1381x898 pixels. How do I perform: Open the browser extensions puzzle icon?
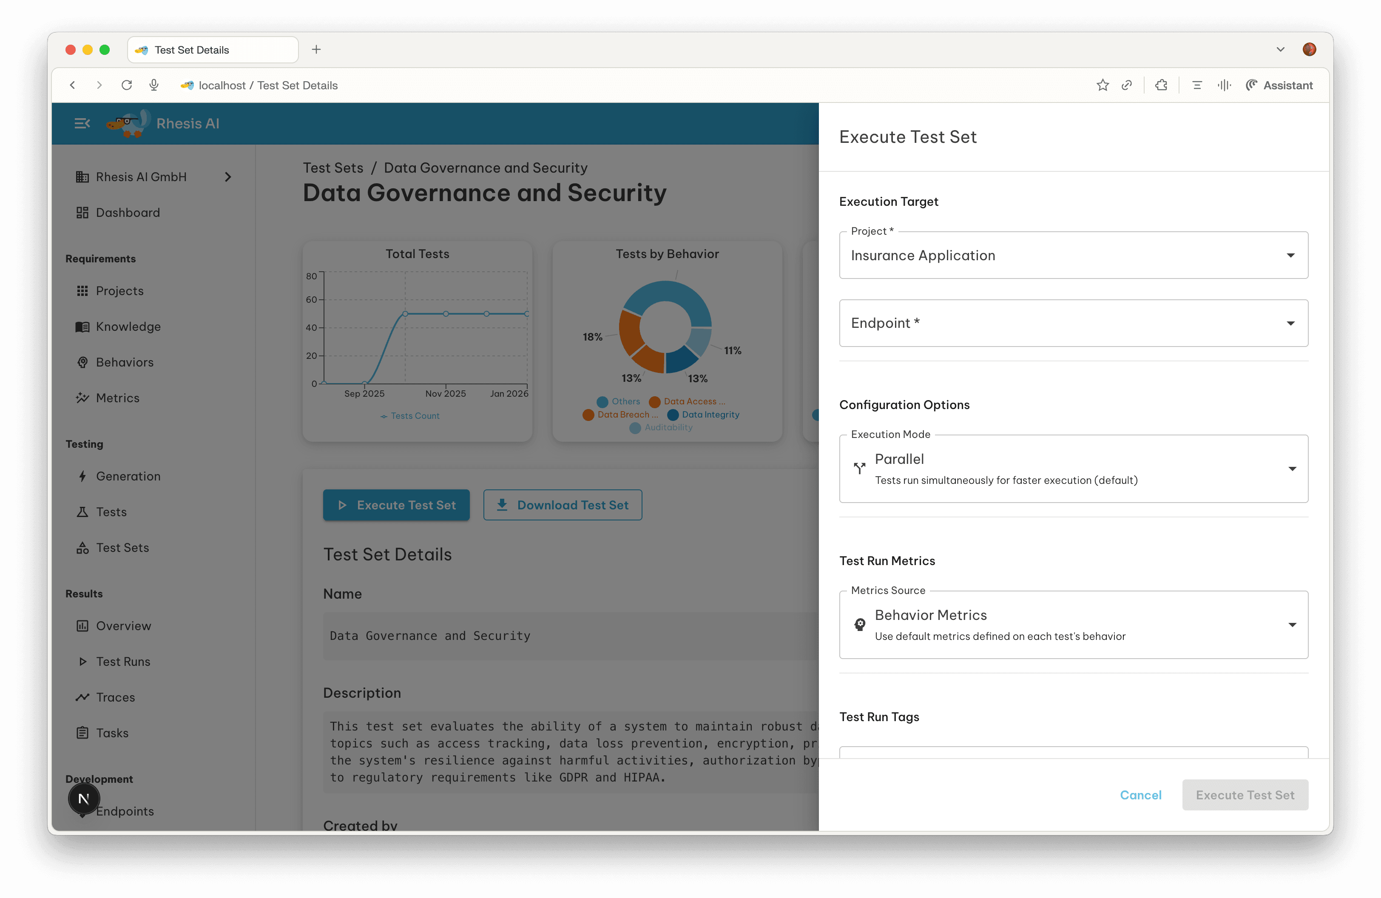(x=1161, y=85)
